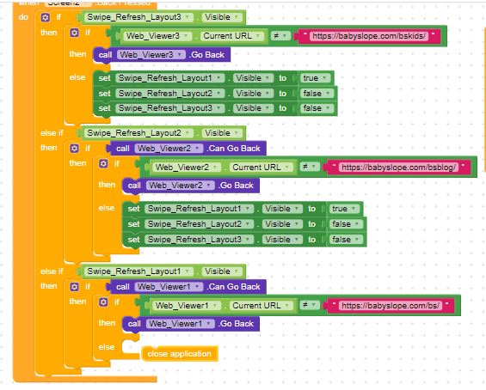Image resolution: width=486 pixels, height=390 pixels.
Task: Toggle false on Swipe_Refresh_Layout2 below Web_Viewer2 Go Back
Action: click(x=346, y=224)
